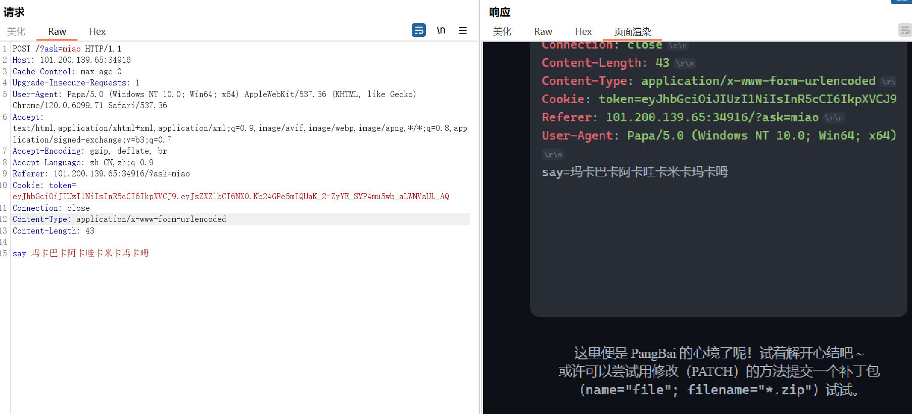Click the Referer line in request
Viewport: 912px width, 414px height.
click(101, 173)
